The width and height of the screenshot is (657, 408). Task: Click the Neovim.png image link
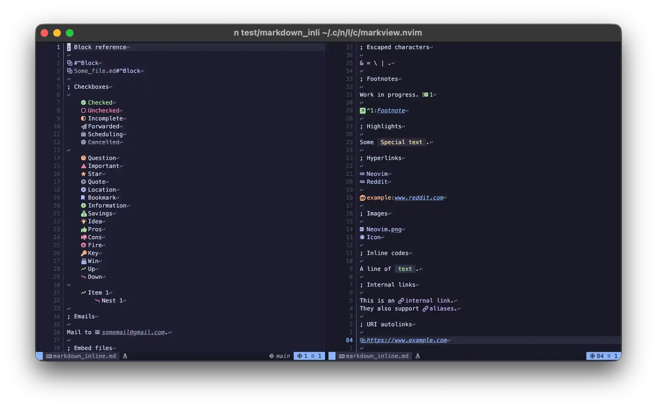click(384, 229)
